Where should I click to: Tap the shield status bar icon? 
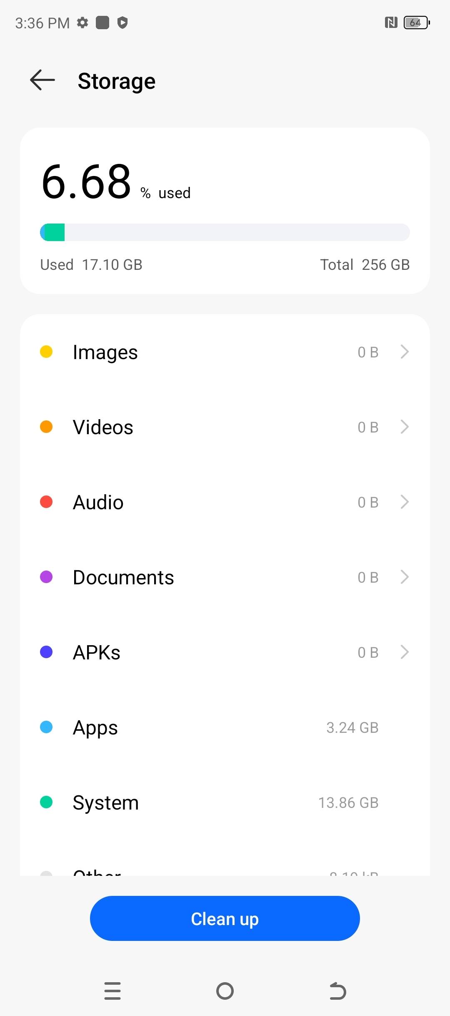point(122,23)
